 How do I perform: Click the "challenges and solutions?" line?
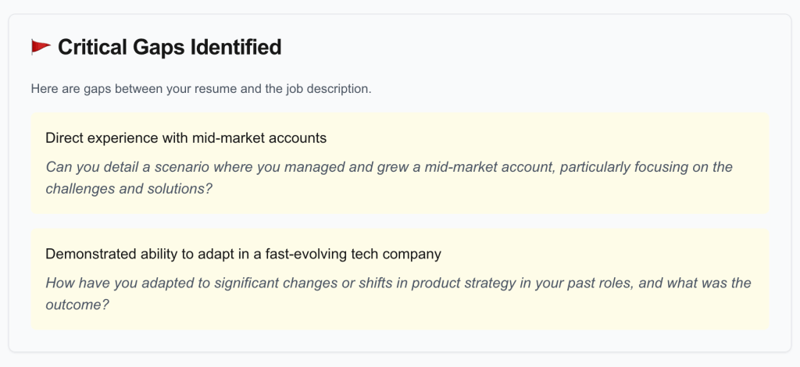pyautogui.click(x=129, y=189)
